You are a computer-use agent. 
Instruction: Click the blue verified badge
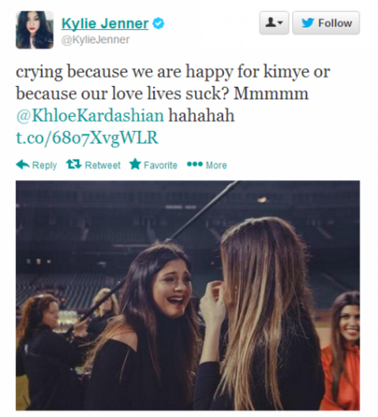[158, 24]
